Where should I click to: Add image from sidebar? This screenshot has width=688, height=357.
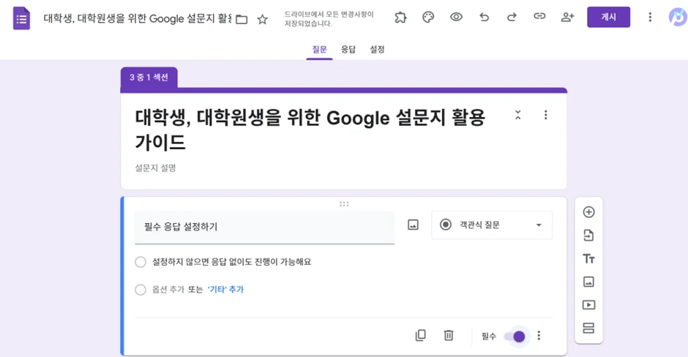click(588, 282)
